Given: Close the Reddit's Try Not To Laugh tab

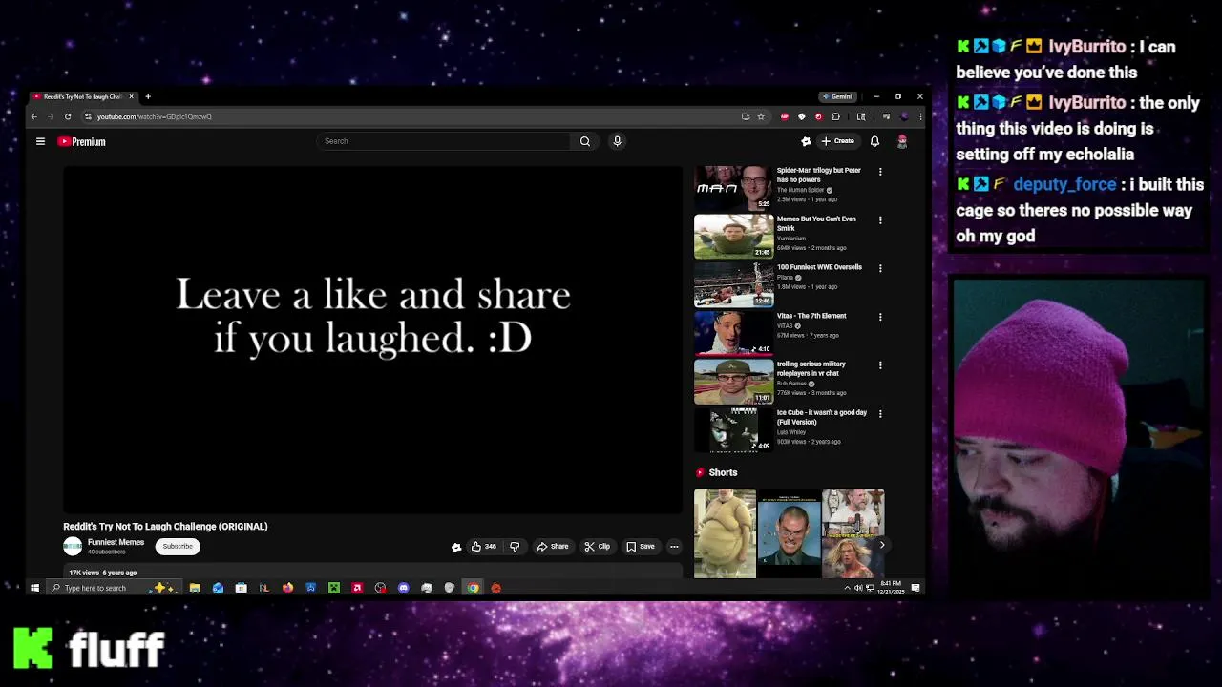Looking at the screenshot, I should (x=131, y=96).
